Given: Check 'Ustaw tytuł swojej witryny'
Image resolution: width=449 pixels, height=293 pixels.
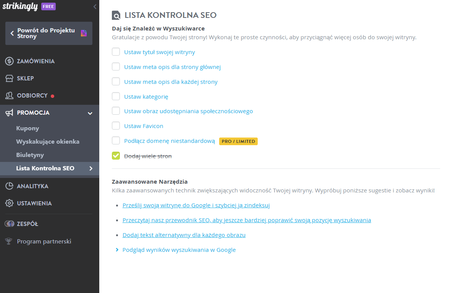Looking at the screenshot, I should [116, 51].
